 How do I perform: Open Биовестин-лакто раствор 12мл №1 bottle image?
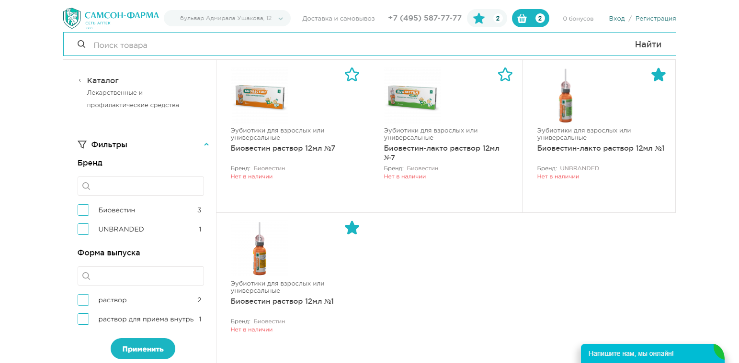(565, 96)
